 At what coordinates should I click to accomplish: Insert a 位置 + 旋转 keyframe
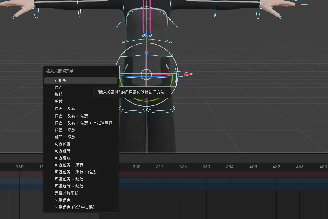(x=81, y=109)
